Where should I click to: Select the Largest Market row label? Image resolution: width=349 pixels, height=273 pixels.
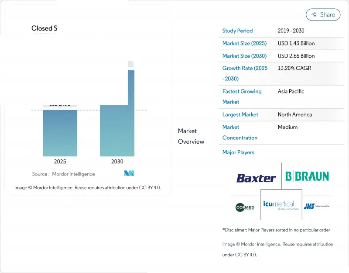click(x=240, y=114)
